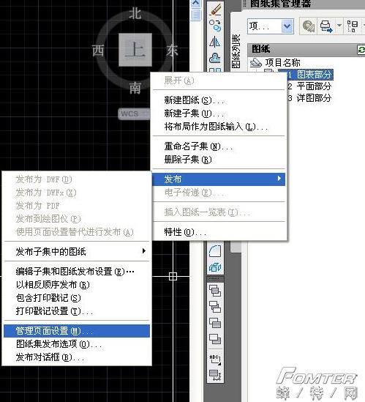Toggle 包含打印戳记 option
Screen dimensions: 365x402
coord(48,297)
